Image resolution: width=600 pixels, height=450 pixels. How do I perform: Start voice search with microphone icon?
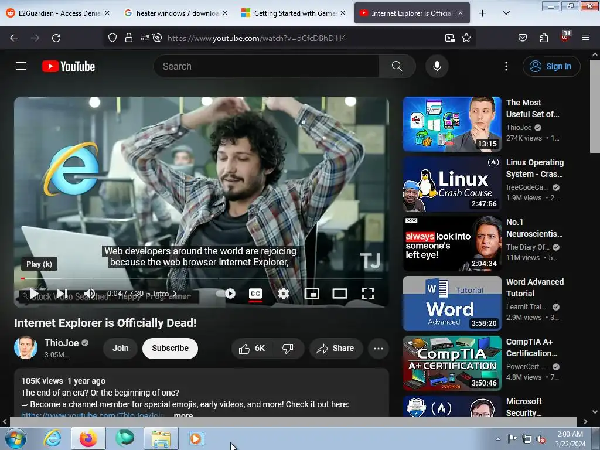point(437,66)
